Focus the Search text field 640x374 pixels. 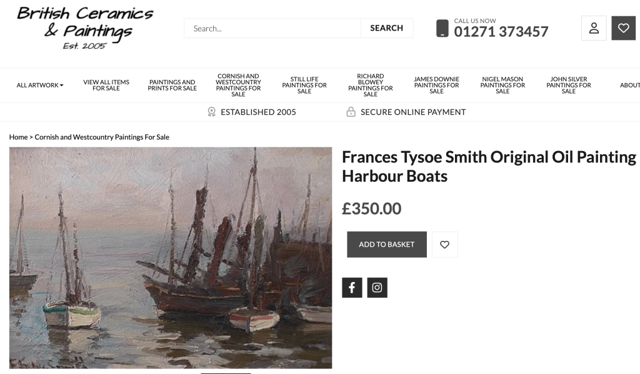(x=272, y=28)
